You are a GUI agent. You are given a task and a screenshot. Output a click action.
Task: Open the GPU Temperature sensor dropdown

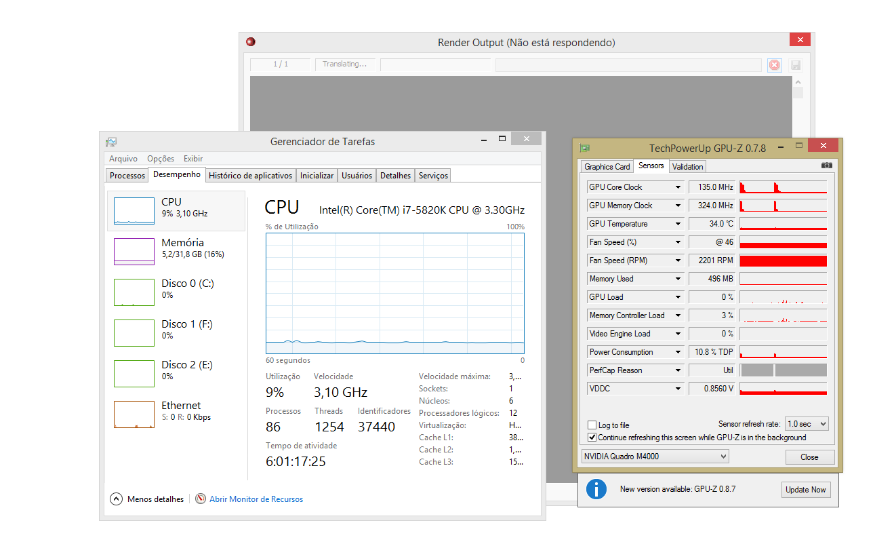(678, 224)
